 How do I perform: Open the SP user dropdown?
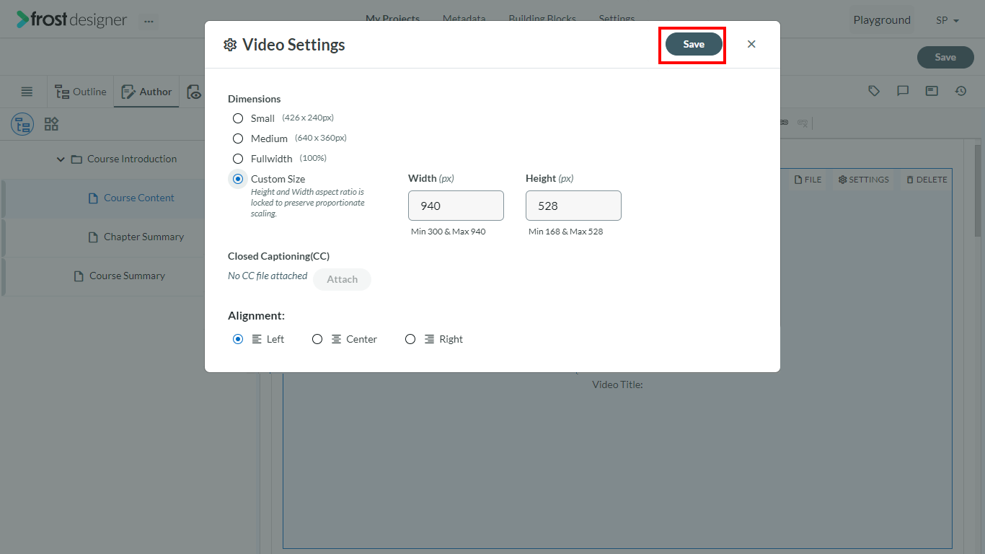948,20
